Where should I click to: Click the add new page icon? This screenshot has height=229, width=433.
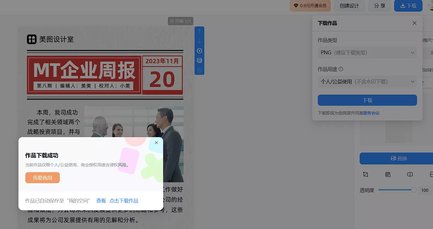199,51
